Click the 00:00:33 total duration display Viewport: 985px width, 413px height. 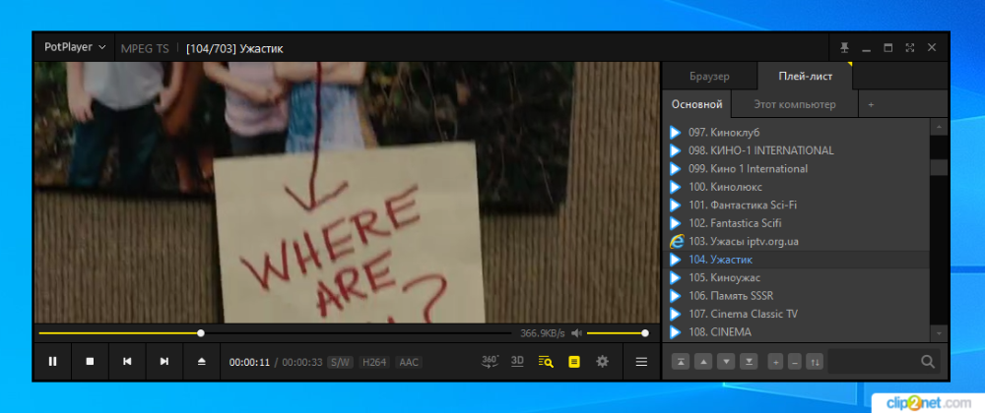302,362
